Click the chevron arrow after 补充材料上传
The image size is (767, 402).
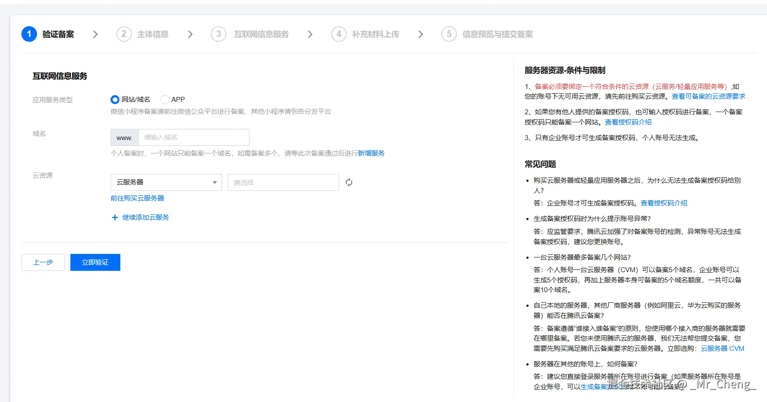420,34
